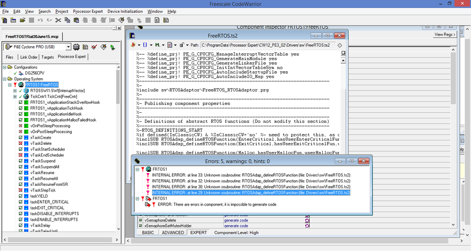Collapse first FRTOS1 node in errors window
The width and height of the screenshot is (471, 251).
coord(138,169)
